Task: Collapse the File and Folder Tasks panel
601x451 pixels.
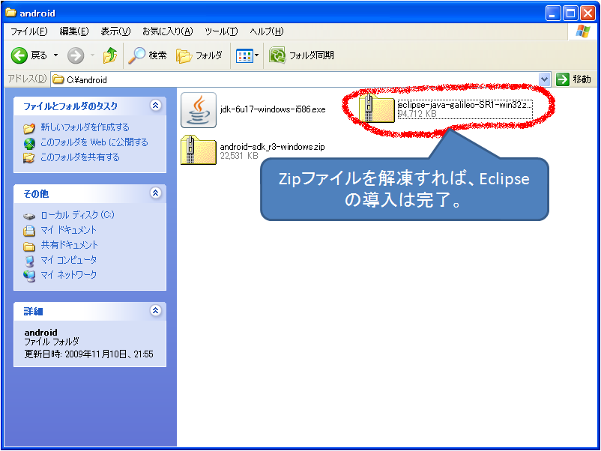Action: tap(156, 106)
